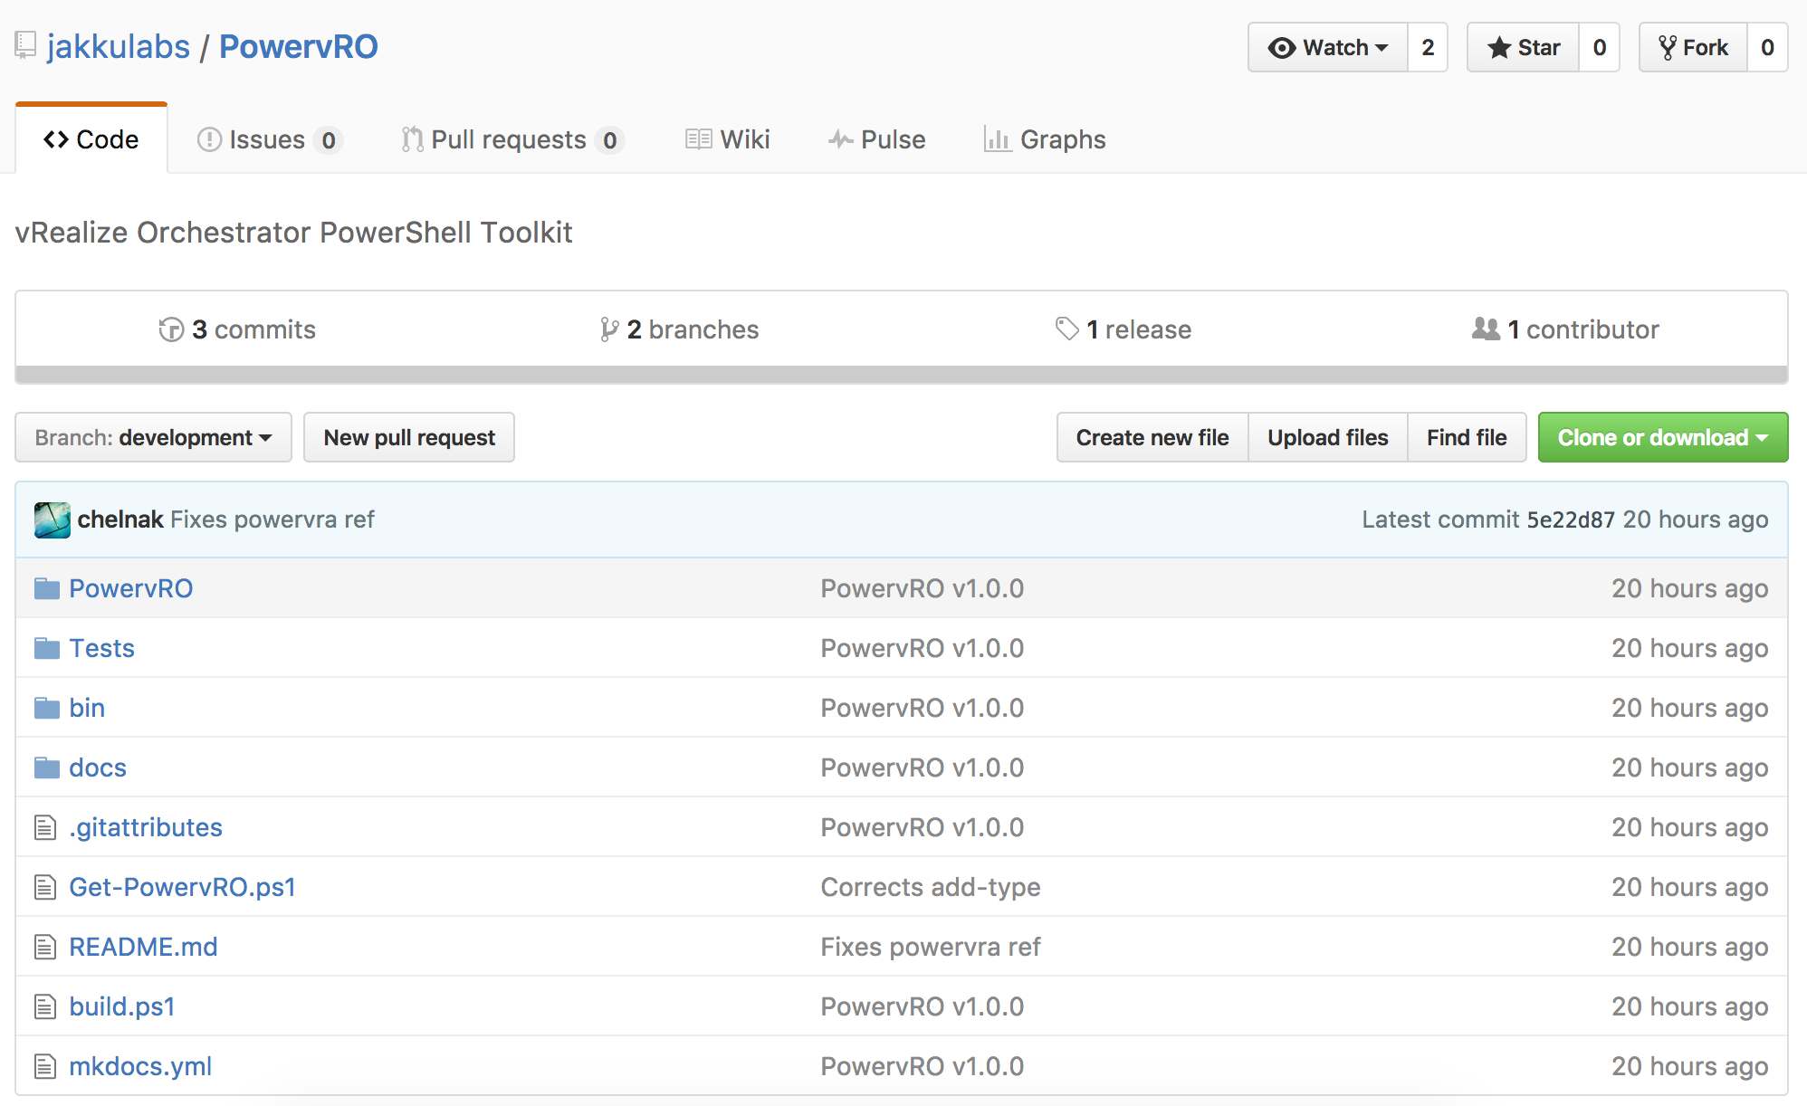Click the Fork icon

point(1668,47)
